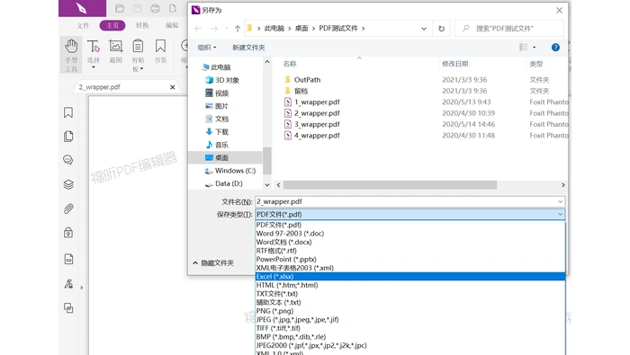630x355 pixels.
Task: Expand the file name dropdown
Action: (560, 201)
